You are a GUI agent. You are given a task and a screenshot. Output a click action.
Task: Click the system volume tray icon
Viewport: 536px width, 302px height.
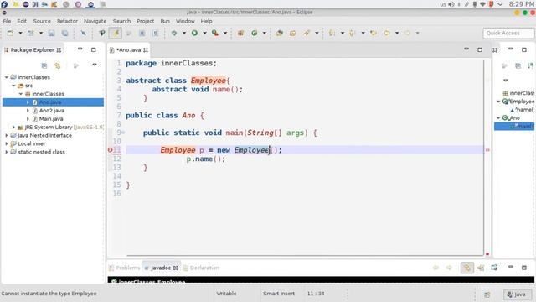pos(451,4)
